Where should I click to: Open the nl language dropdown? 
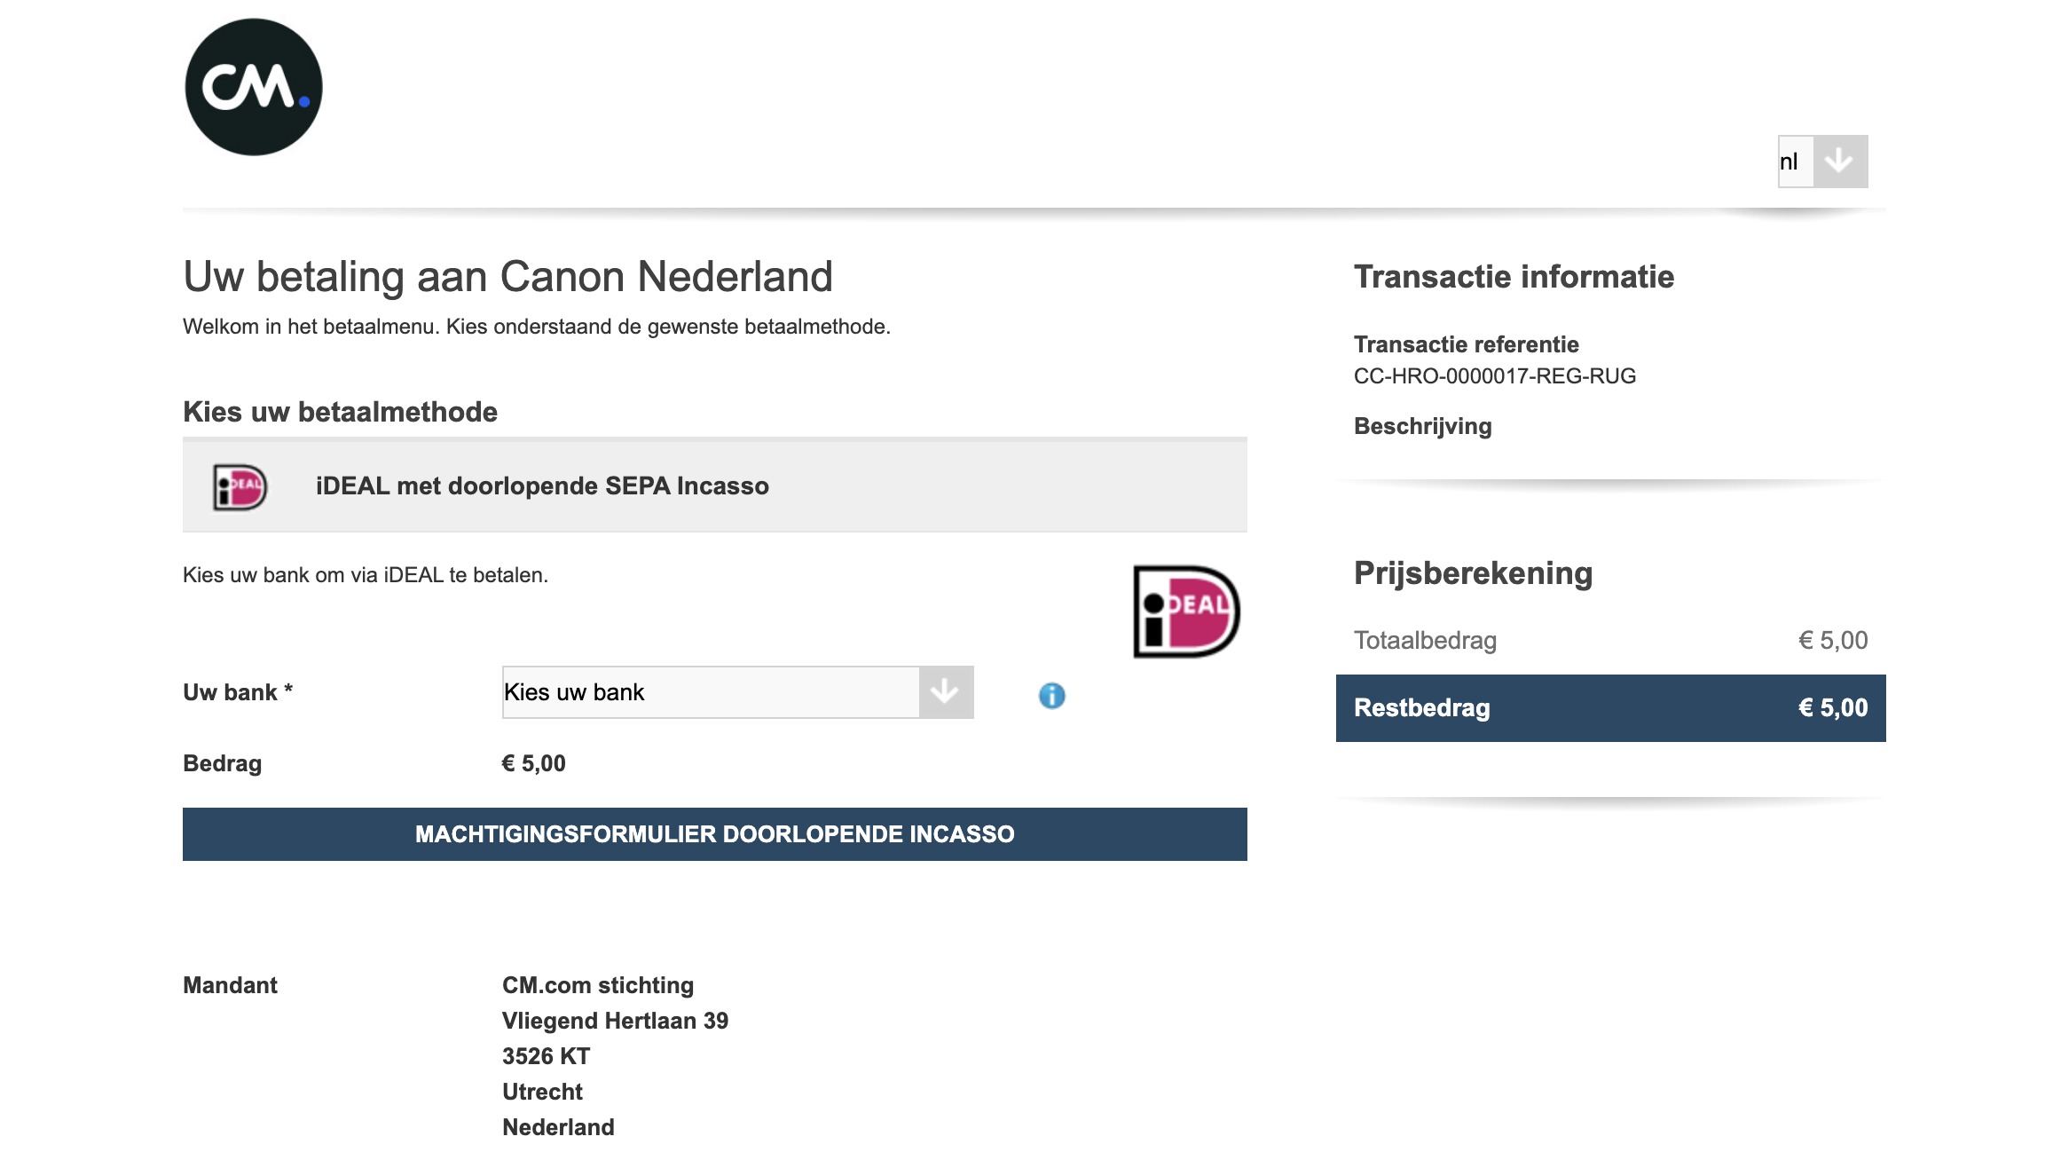tap(1790, 162)
